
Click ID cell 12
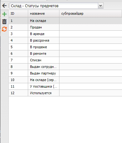[x=18, y=93]
